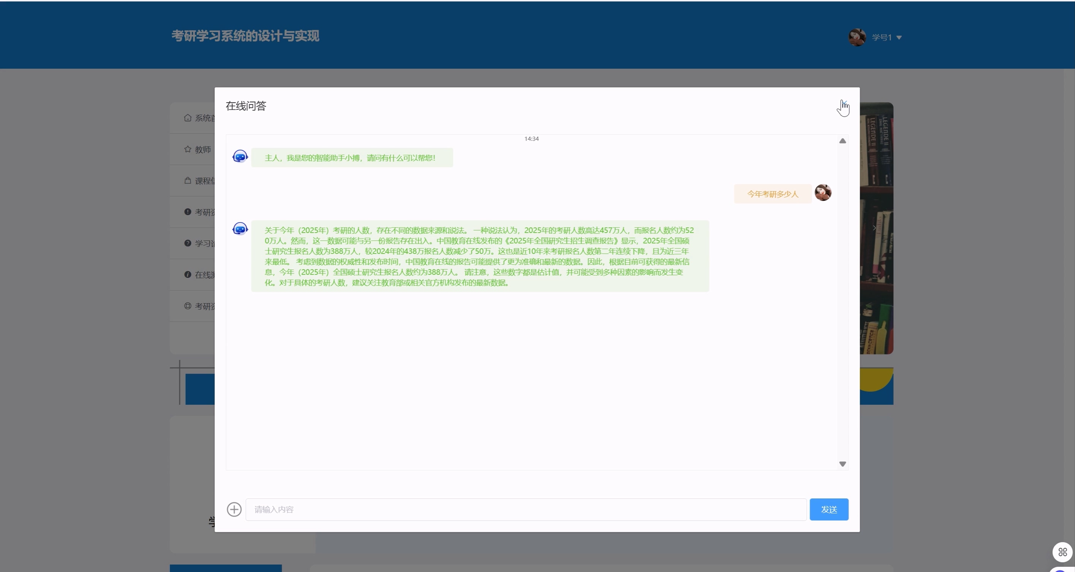
Task: Open the 教师 sidebar menu item
Action: (202, 149)
